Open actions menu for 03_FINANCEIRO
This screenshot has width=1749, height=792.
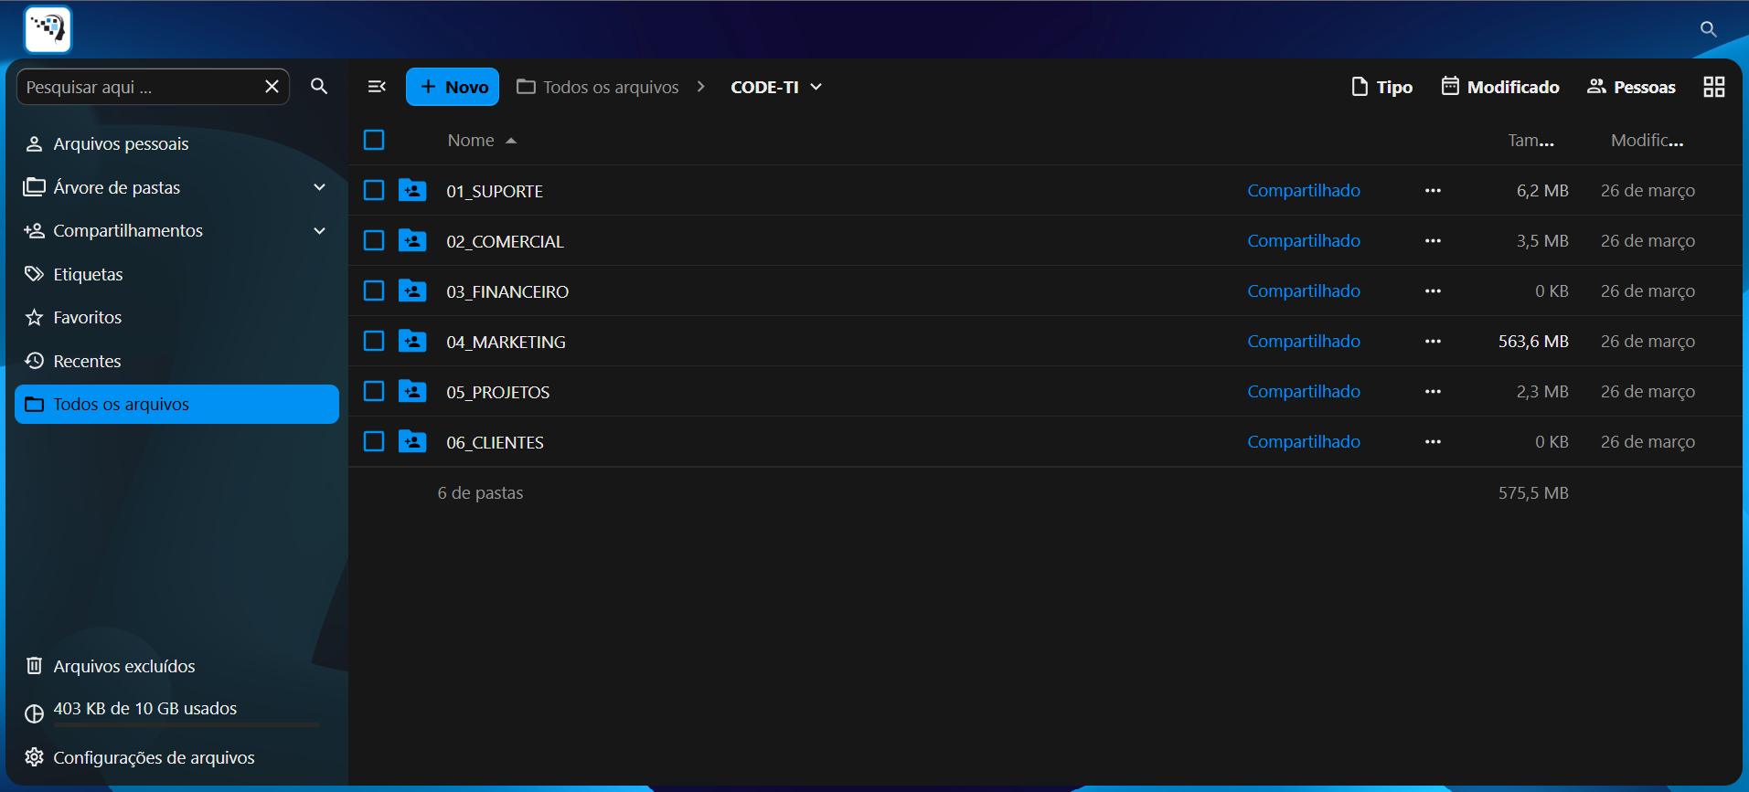click(x=1433, y=291)
